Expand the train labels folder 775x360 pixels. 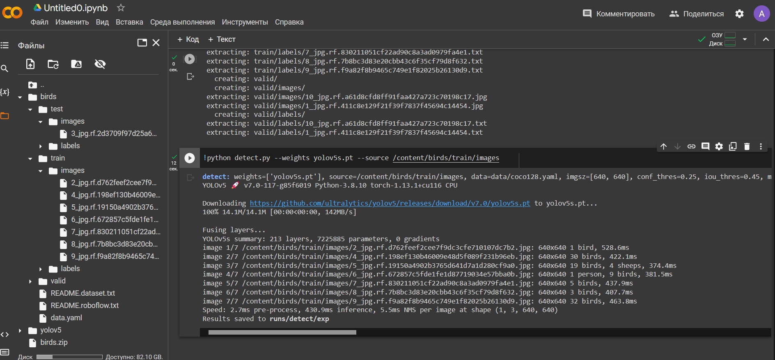click(x=41, y=269)
